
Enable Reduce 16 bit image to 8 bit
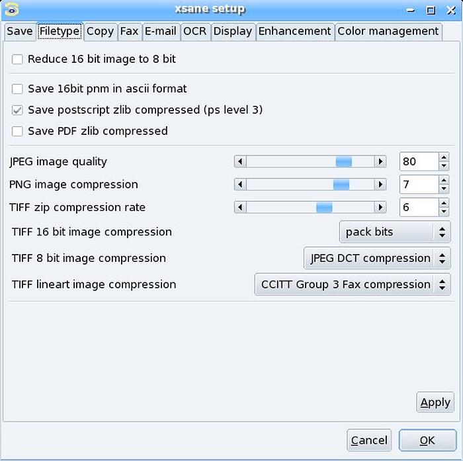[x=17, y=59]
